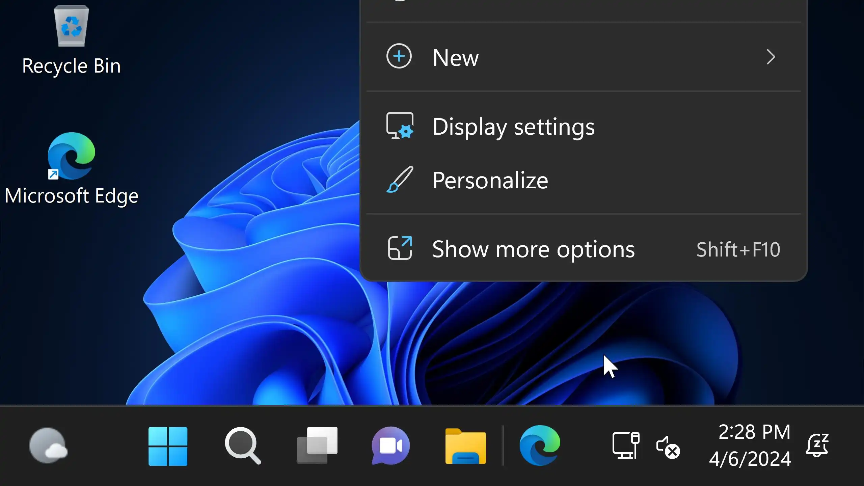Click the network connection tray icon

click(625, 446)
